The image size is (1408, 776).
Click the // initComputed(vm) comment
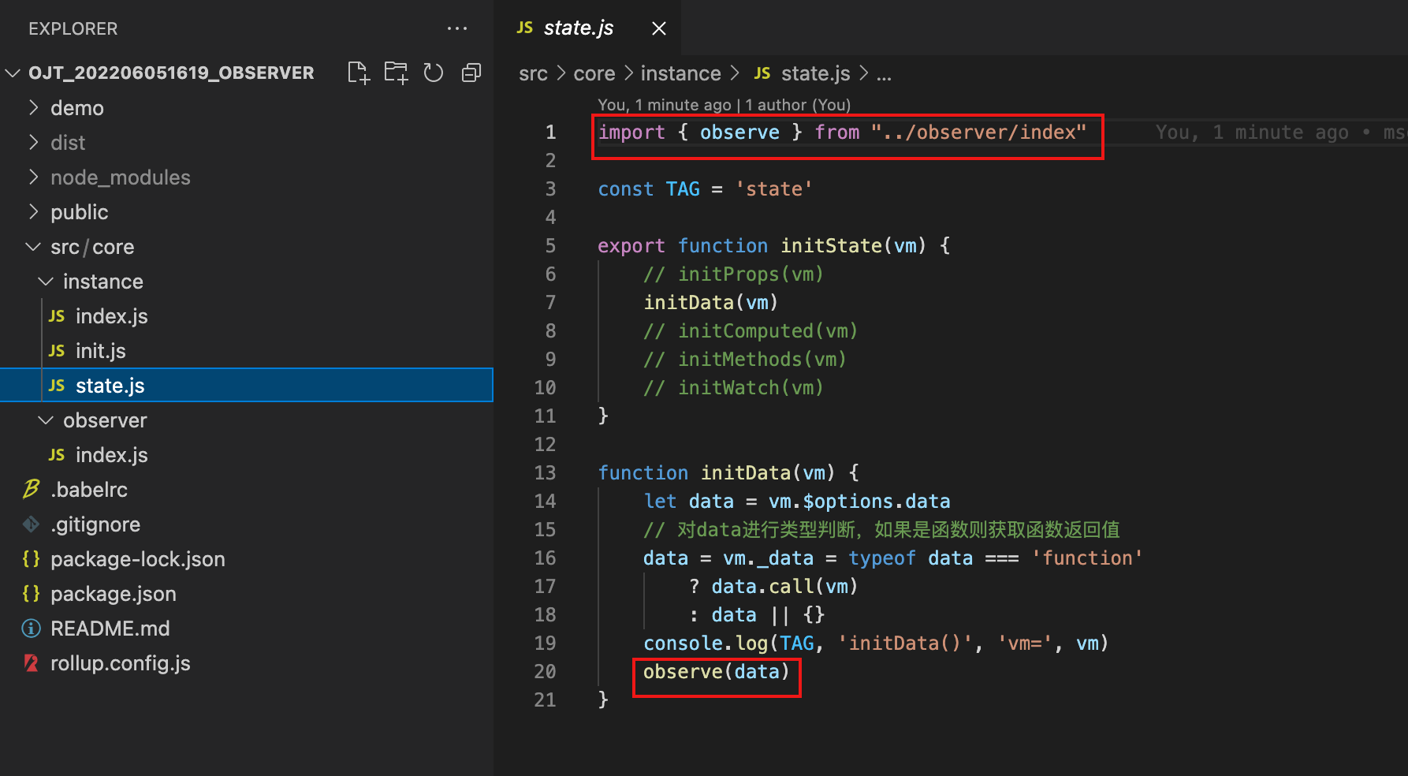(x=751, y=331)
